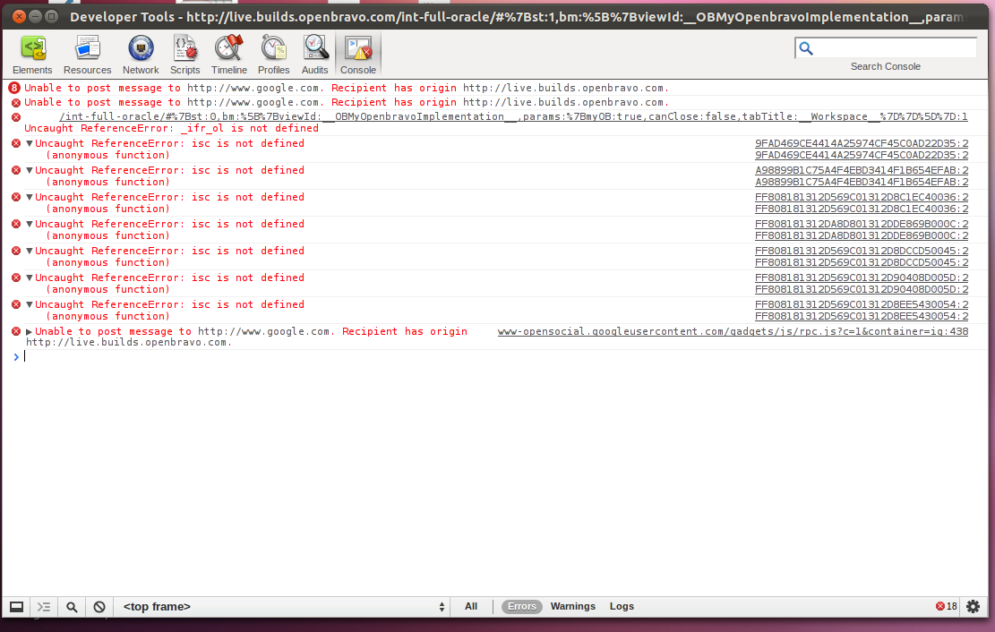Open the Scripts panel
Viewport: 995px width, 632px height.
pos(185,55)
